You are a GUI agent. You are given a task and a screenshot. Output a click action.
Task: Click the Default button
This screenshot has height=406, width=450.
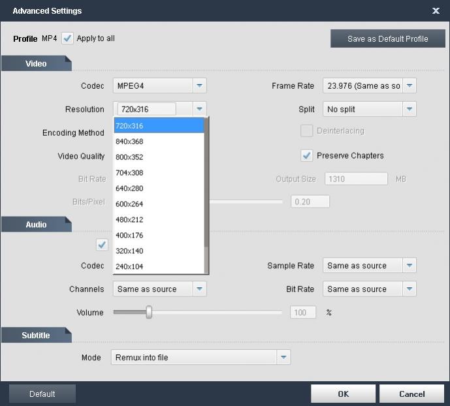pyautogui.click(x=42, y=394)
